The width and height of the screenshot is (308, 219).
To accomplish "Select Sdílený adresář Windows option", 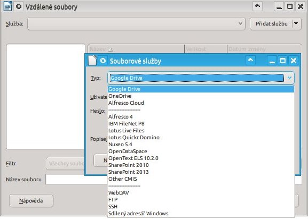I will tap(201, 213).
